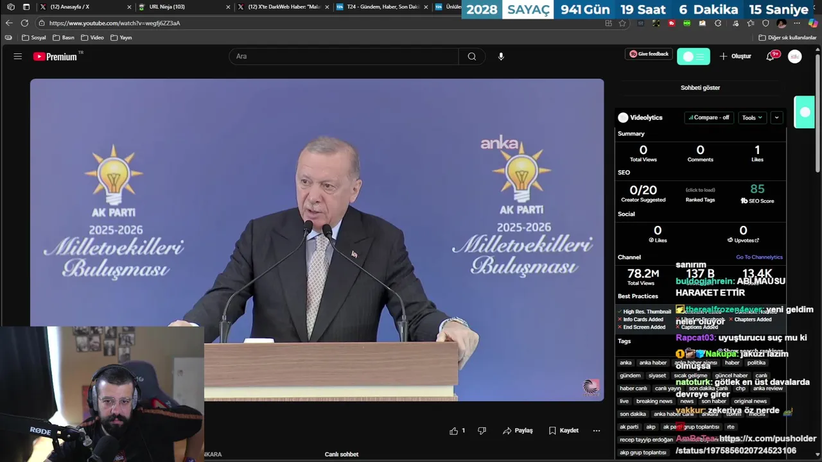Open the Yayın bookmarks folder

point(121,38)
